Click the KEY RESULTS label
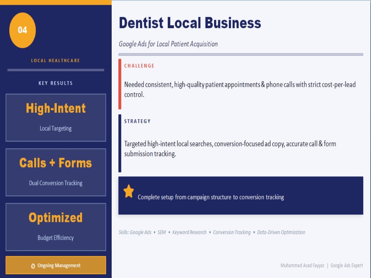 (56, 83)
